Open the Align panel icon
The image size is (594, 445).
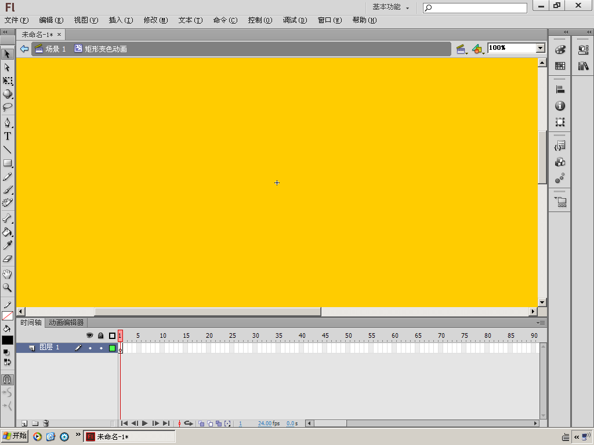click(x=560, y=90)
